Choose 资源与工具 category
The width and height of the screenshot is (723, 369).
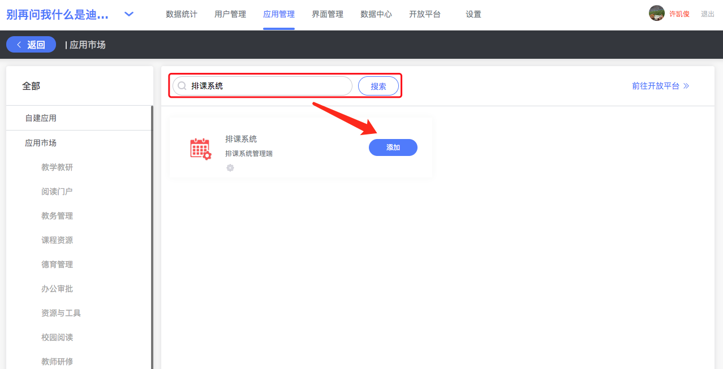tap(61, 313)
